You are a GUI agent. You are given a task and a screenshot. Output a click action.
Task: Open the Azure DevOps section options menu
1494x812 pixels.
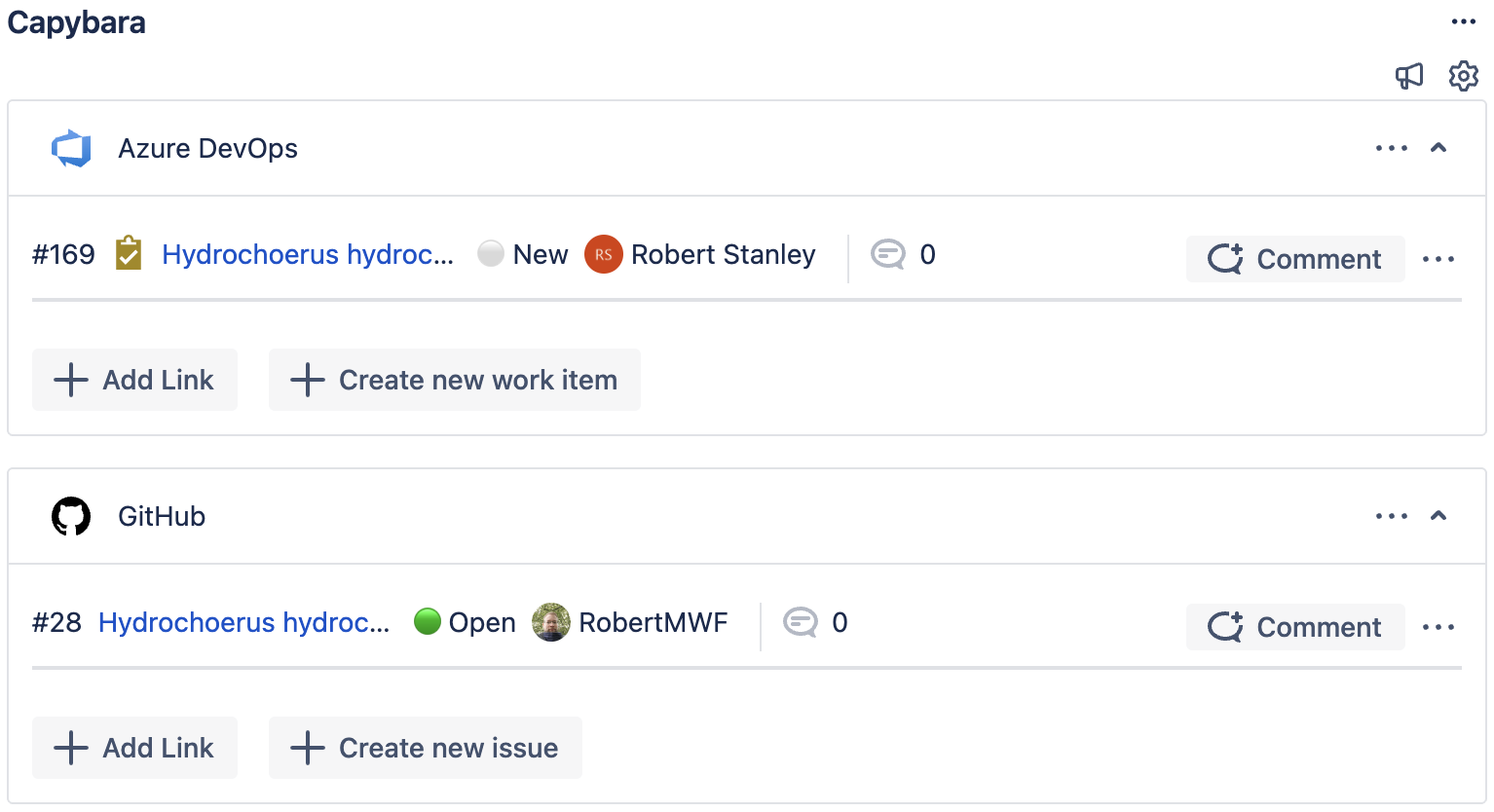pos(1391,148)
